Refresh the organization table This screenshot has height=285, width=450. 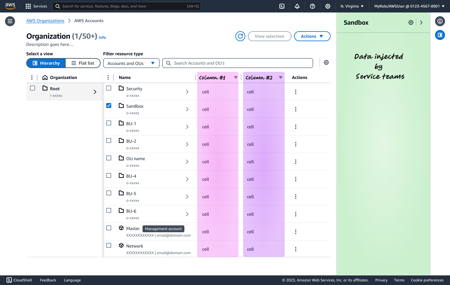[240, 36]
